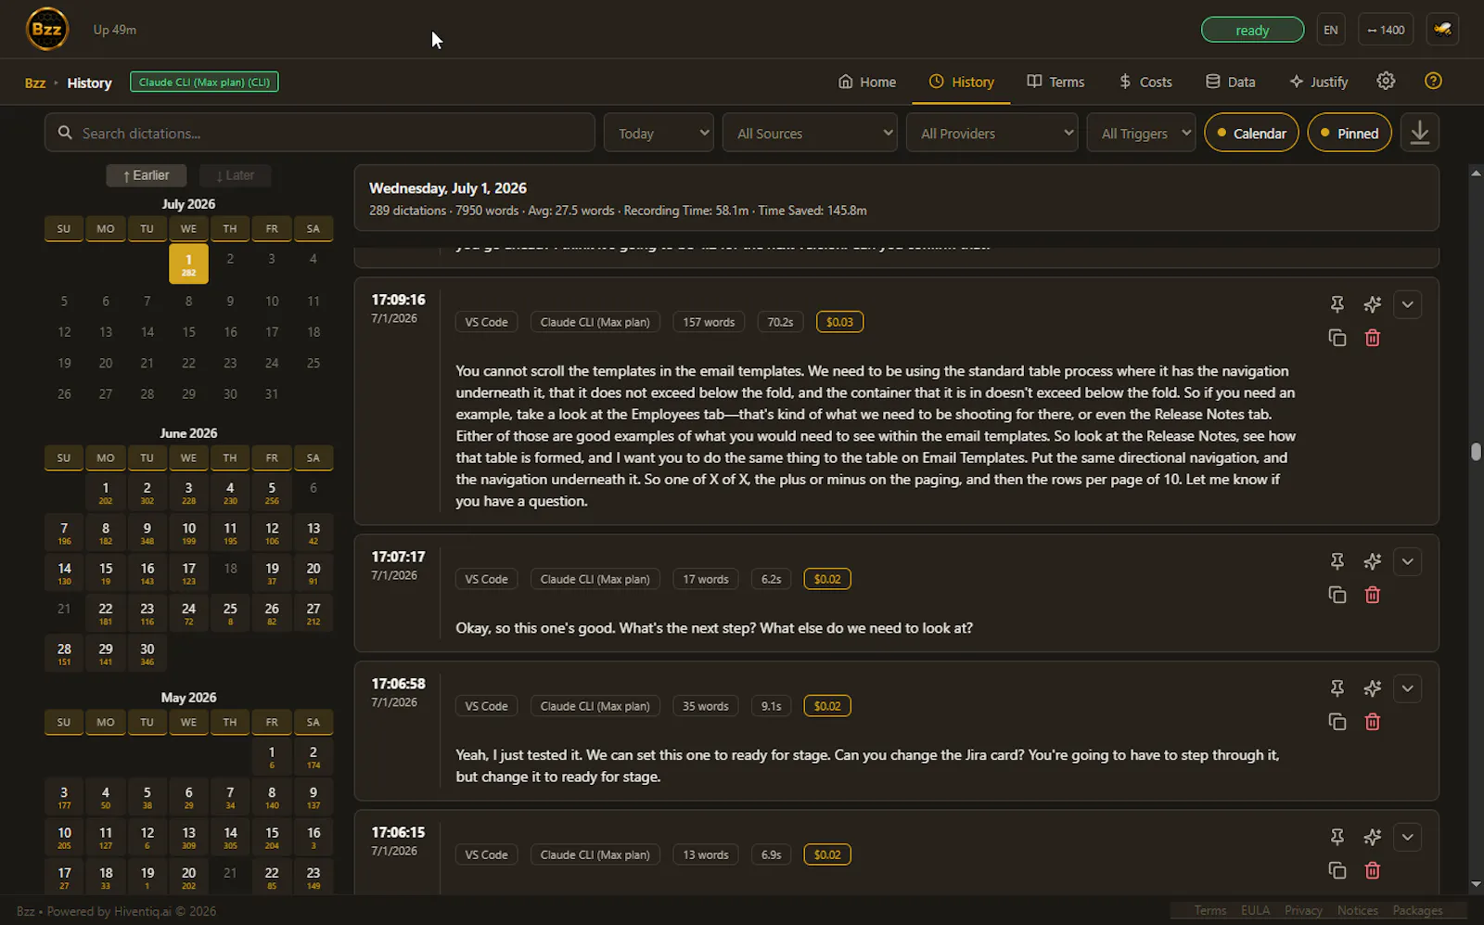Viewport: 1484px width, 925px height.
Task: Select May 13 in the calendar
Action: coord(188,837)
